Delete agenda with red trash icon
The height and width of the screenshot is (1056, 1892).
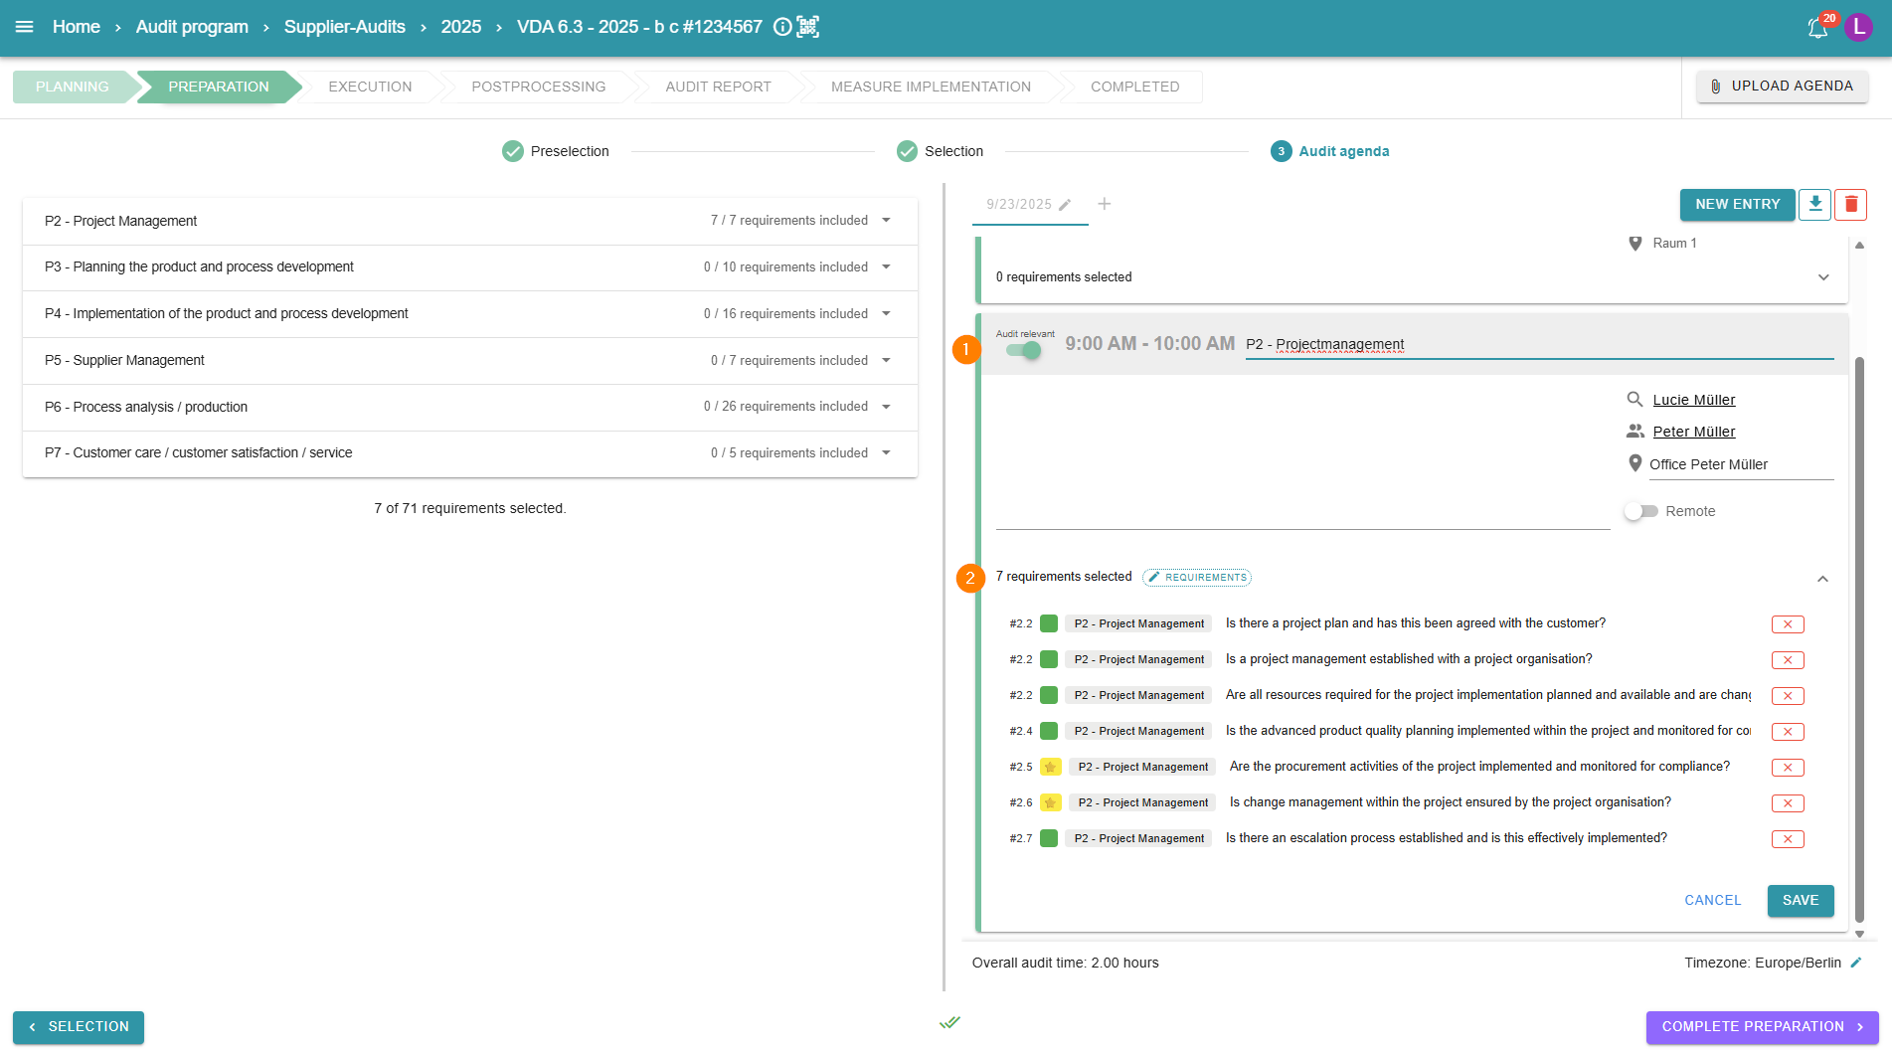coord(1850,204)
